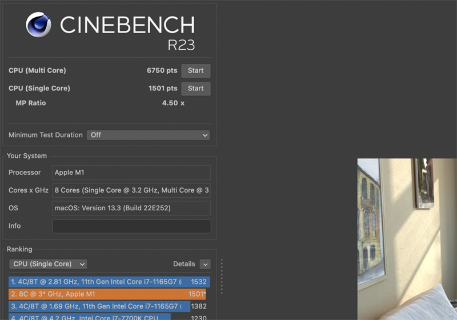This screenshot has height=320, width=457.
Task: Click the OS field showing macOS version
Action: [131, 208]
